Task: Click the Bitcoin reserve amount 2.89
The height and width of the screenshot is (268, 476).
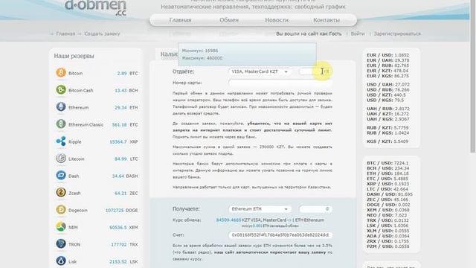Action: pyautogui.click(x=122, y=73)
